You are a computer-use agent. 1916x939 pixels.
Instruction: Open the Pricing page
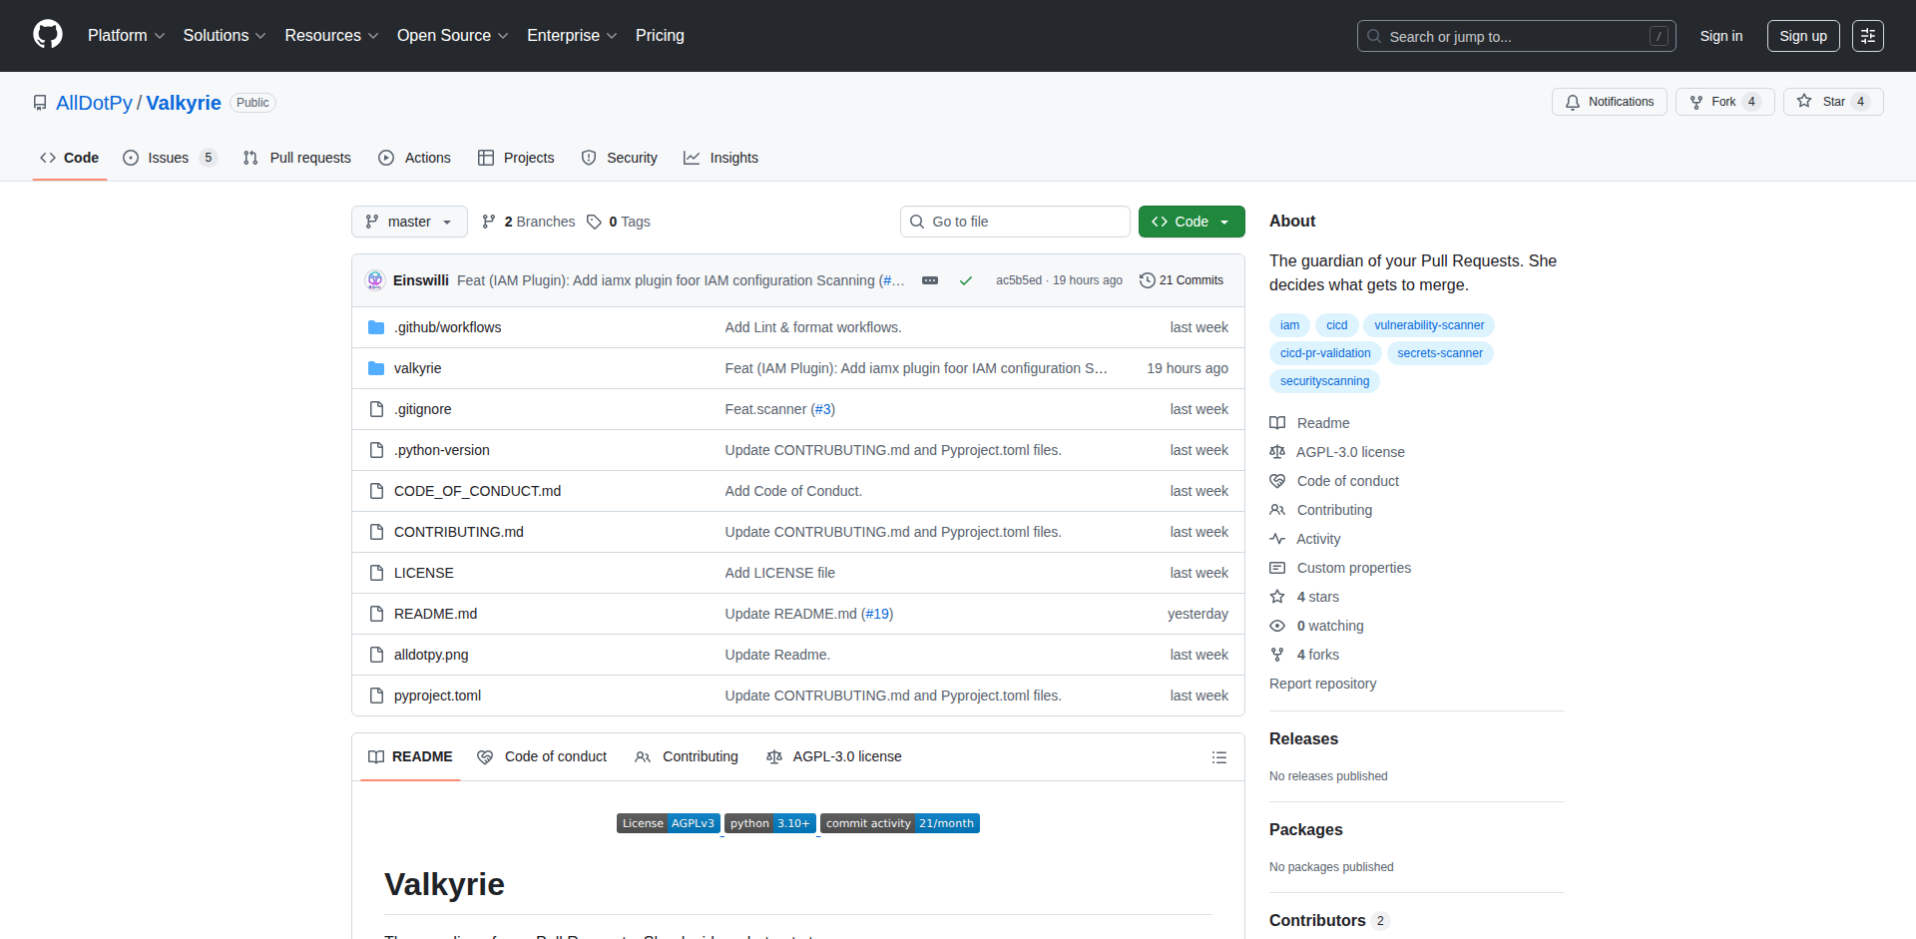tap(660, 36)
